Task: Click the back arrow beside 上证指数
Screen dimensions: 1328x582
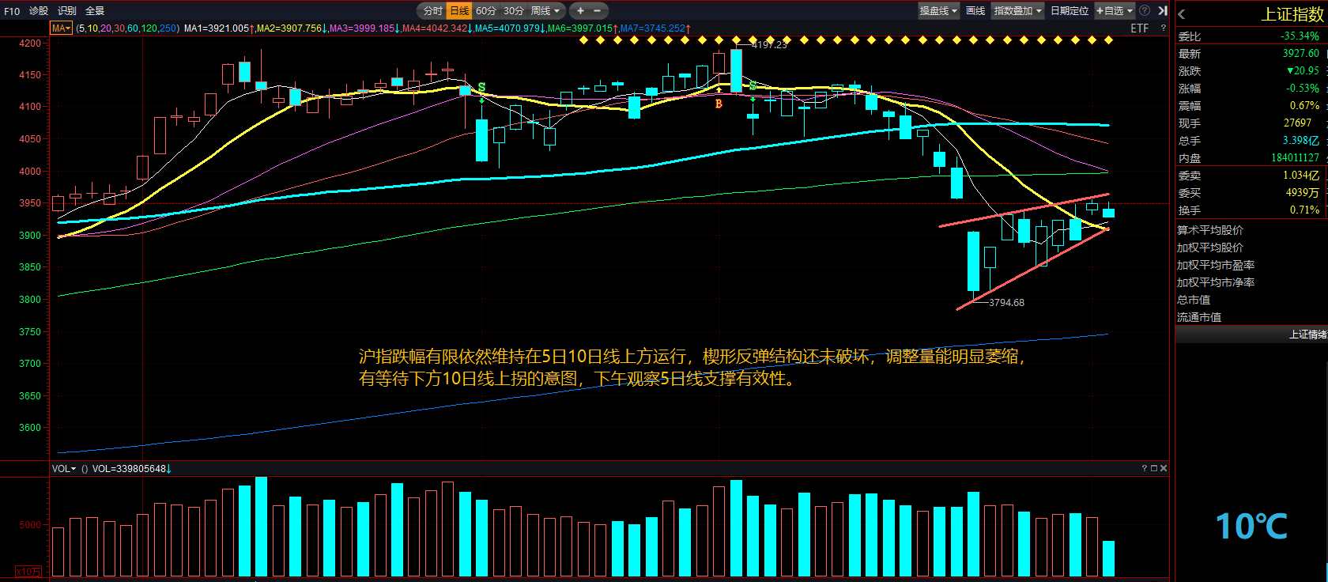Action: tap(1182, 14)
